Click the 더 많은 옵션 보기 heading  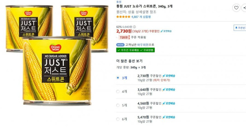coord(129,61)
